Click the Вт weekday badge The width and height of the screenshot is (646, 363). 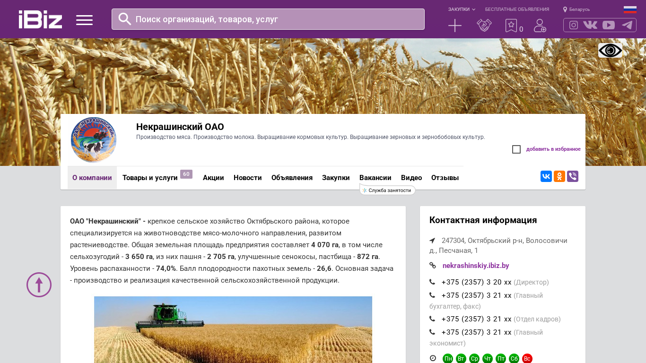click(461, 358)
